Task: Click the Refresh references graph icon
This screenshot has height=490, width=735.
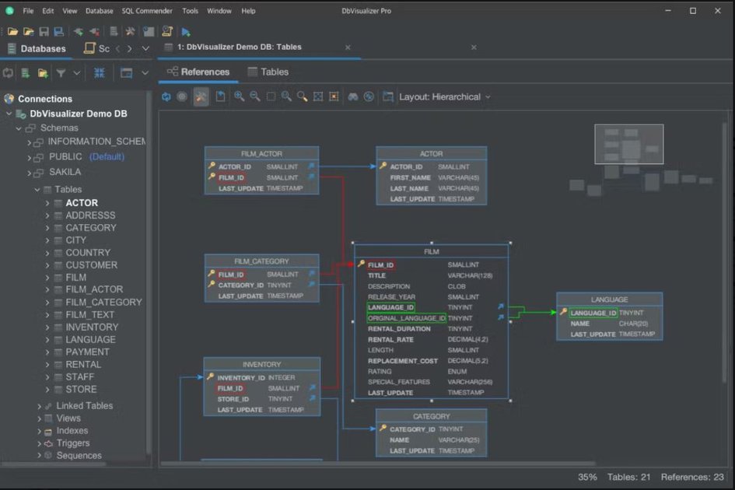Action: point(166,96)
